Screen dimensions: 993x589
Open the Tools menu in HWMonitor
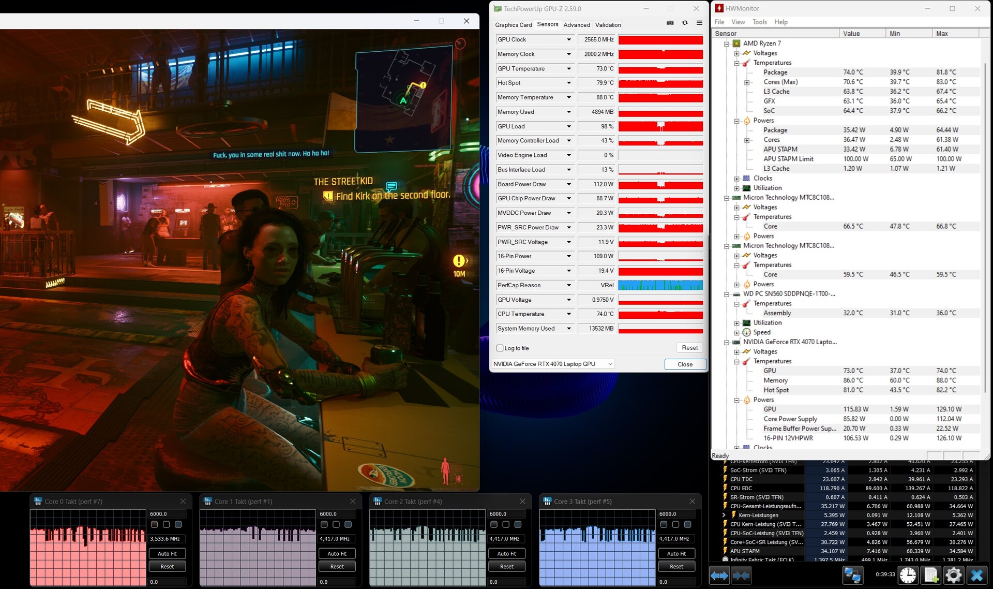point(759,22)
